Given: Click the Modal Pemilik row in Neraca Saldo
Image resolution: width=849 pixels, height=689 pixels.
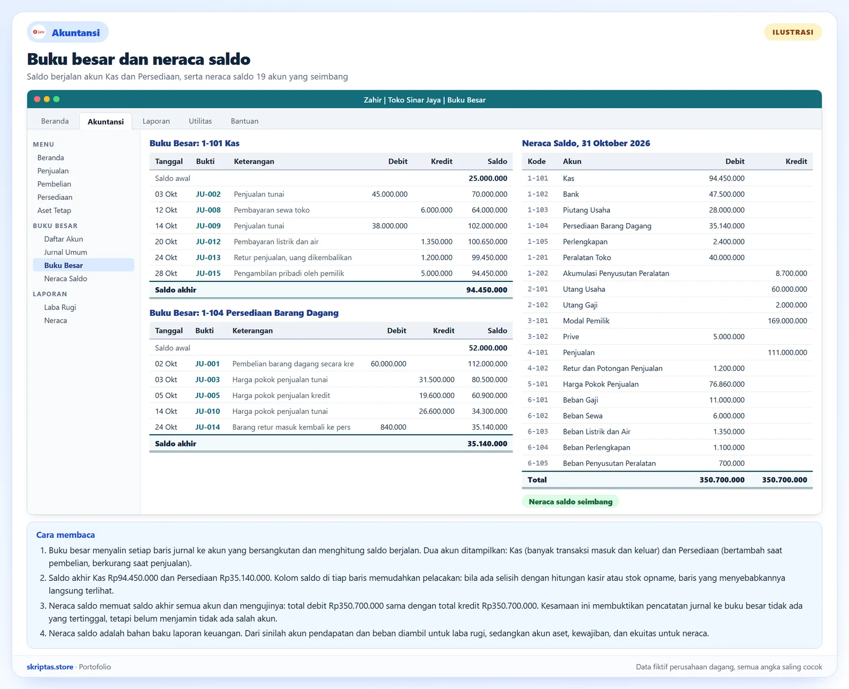Looking at the screenshot, I should [x=667, y=321].
